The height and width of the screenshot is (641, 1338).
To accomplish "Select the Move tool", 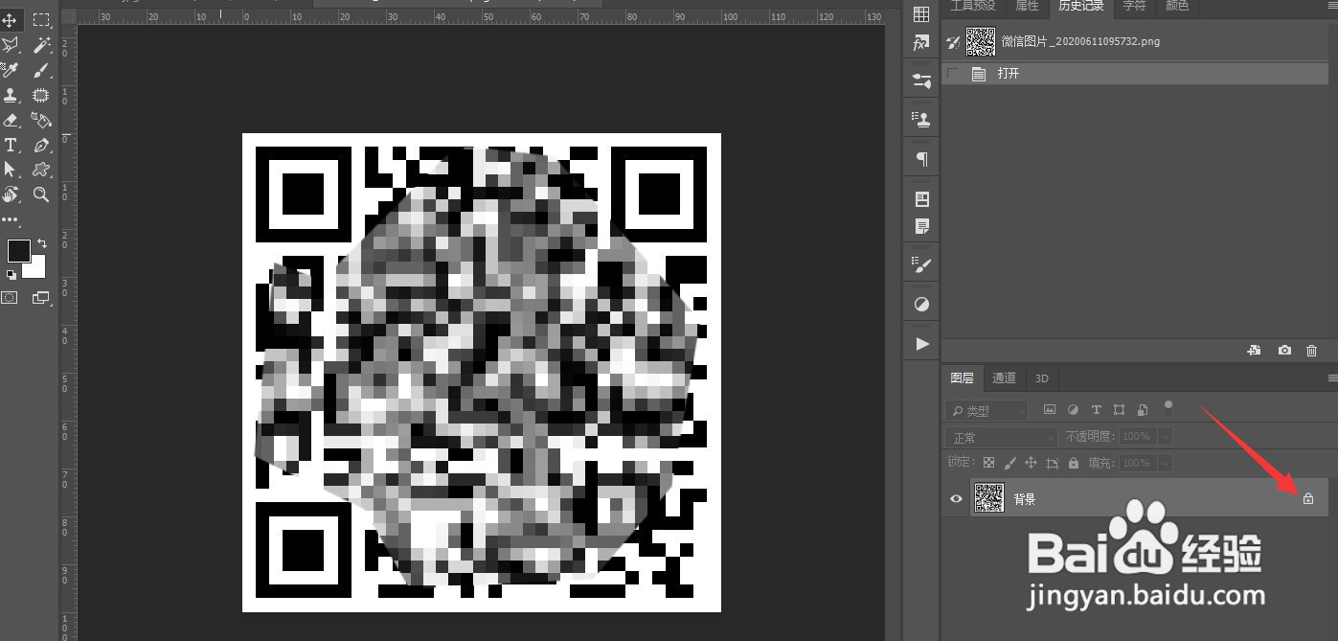I will tap(11, 20).
